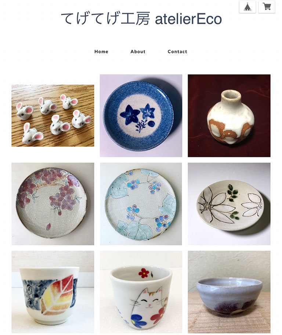Open the shopping cart icon
282x335 pixels.
point(267,7)
